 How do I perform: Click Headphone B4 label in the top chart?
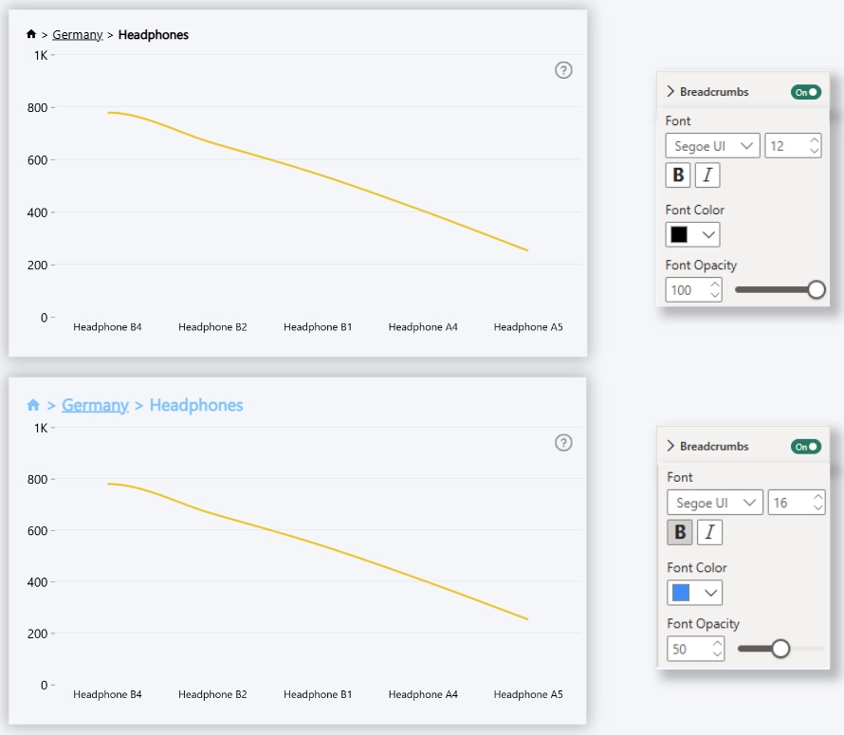click(x=107, y=327)
